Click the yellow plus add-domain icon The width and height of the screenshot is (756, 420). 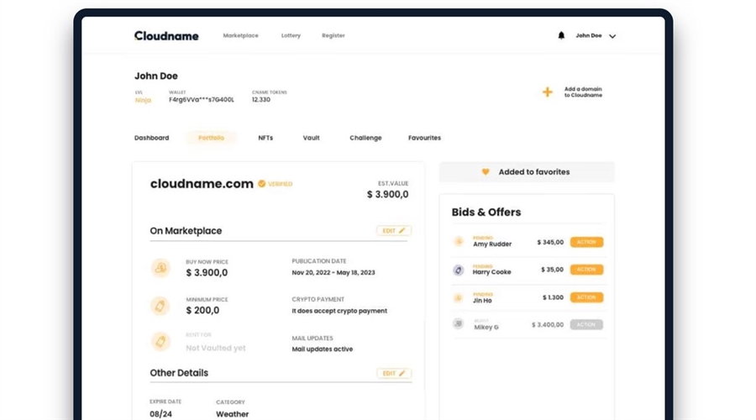pyautogui.click(x=547, y=92)
